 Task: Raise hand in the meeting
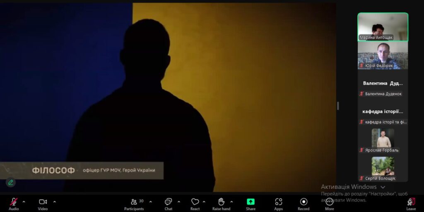[x=221, y=202]
